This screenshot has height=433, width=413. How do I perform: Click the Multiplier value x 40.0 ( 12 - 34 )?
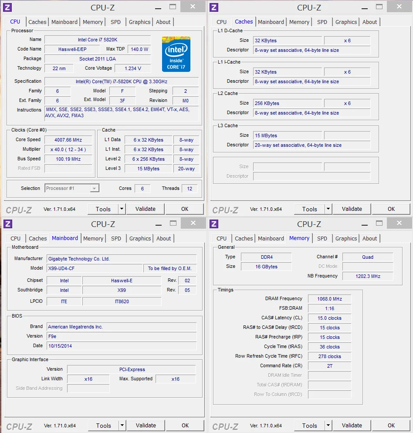coord(68,150)
